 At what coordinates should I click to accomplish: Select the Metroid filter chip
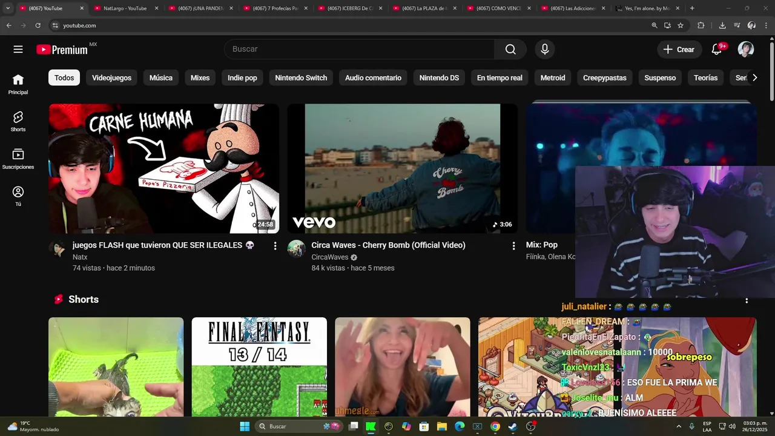553,78
